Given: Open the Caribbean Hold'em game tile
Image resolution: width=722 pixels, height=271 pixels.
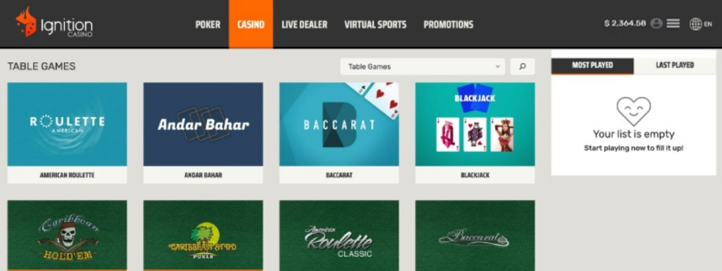Looking at the screenshot, I should [x=67, y=235].
